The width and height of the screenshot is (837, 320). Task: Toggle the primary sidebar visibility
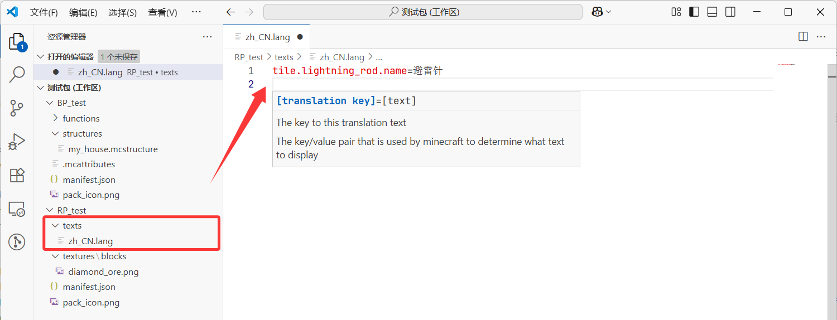694,12
